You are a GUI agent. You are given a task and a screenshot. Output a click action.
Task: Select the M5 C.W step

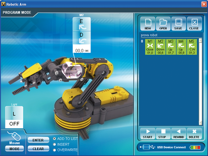coord(192,47)
